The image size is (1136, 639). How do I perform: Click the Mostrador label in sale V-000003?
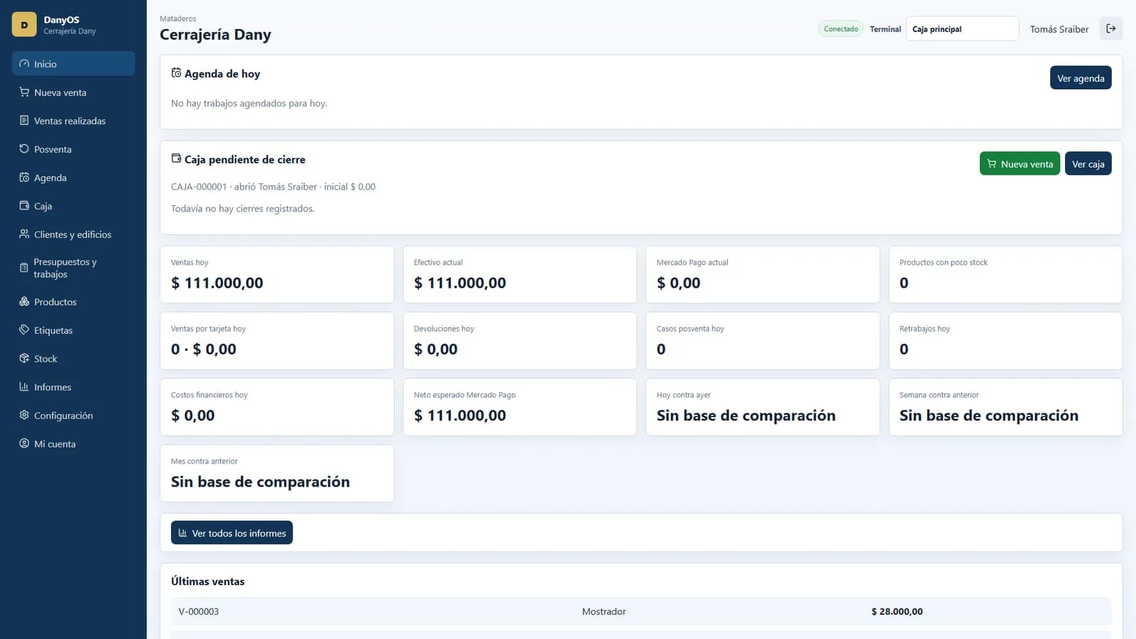coord(603,611)
